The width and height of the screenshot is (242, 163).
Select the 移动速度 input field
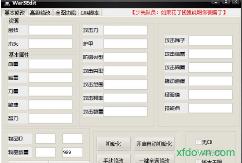210,81
